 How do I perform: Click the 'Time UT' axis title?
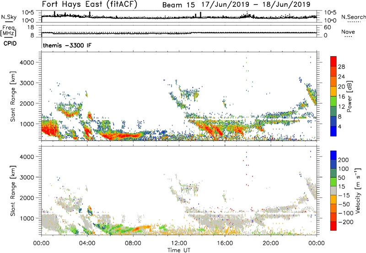[x=179, y=250]
